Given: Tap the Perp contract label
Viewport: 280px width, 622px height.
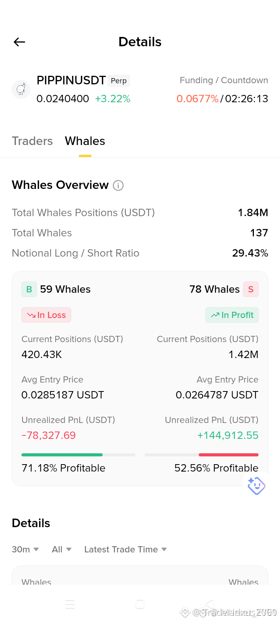Looking at the screenshot, I should (119, 80).
